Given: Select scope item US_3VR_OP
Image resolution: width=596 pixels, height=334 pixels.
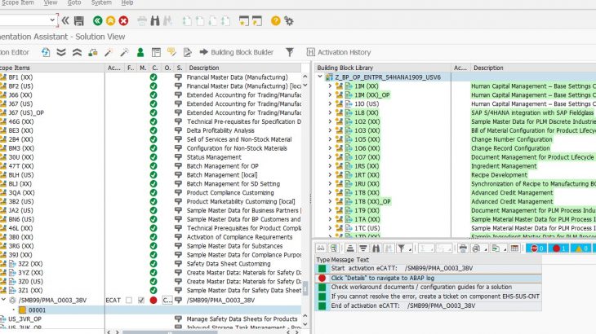Looking at the screenshot, I should pyautogui.click(x=24, y=319).
